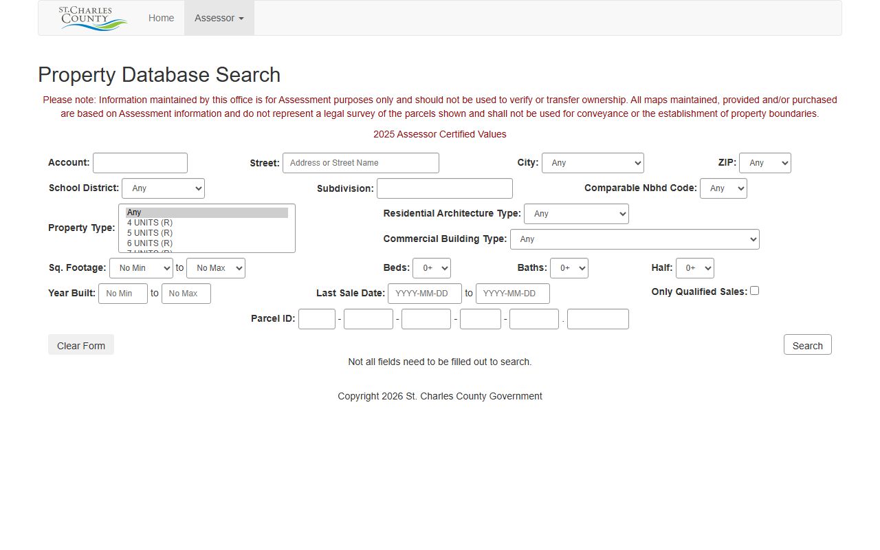Screen dimensions: 880x550
Task: Click the second Parcel ID segment field
Action: pyautogui.click(x=368, y=319)
